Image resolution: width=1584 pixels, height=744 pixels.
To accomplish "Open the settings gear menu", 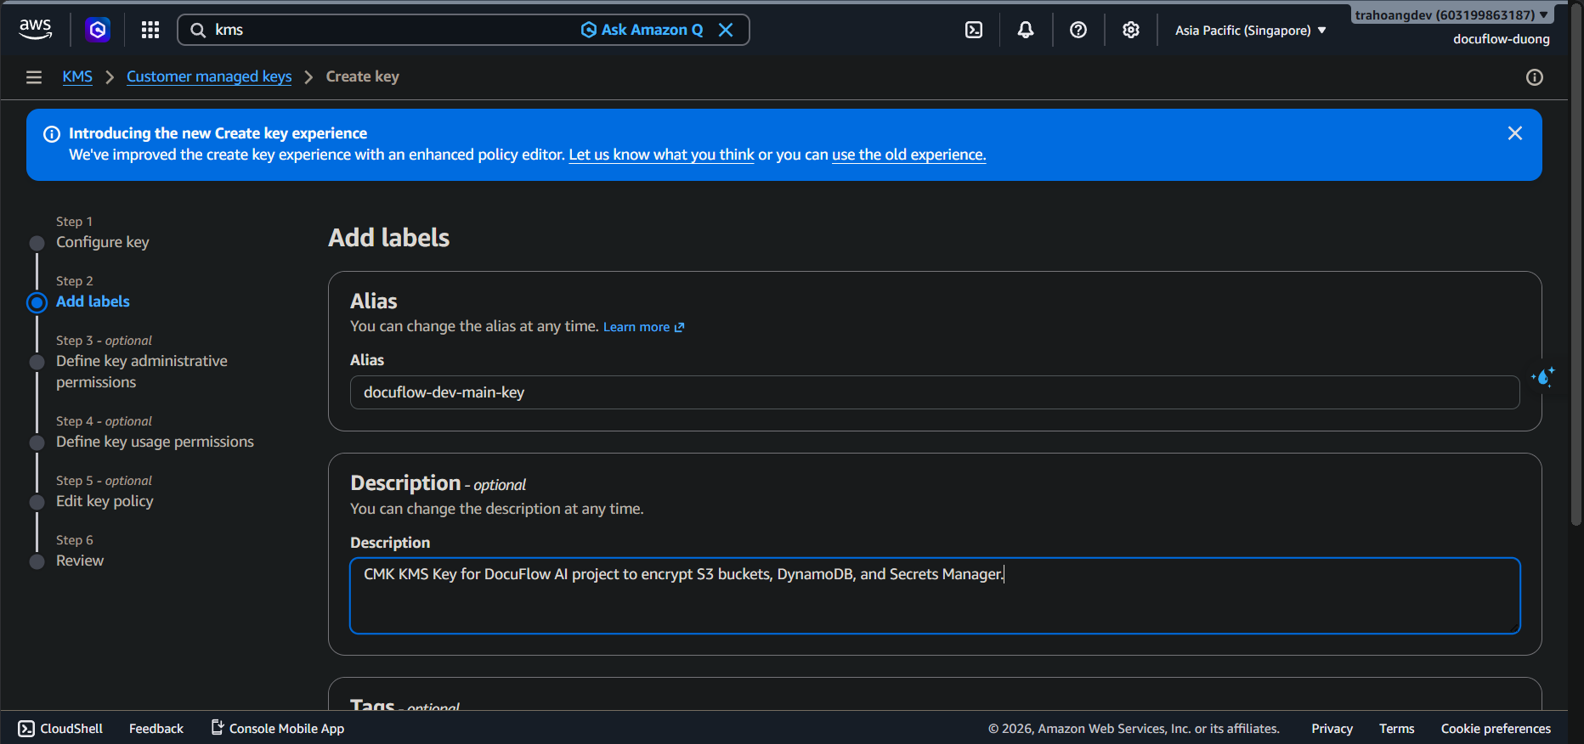I will point(1130,30).
